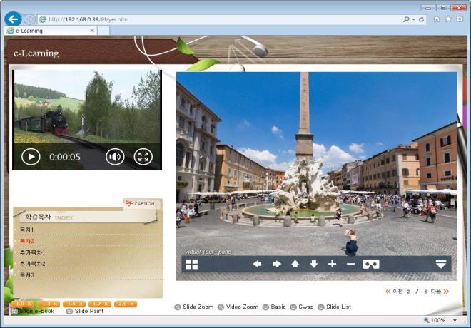Expand the video to fullscreen
The image size is (471, 328).
point(143,157)
